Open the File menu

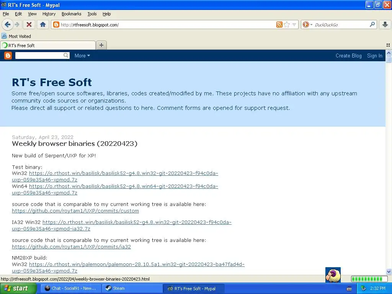pyautogui.click(x=6, y=14)
